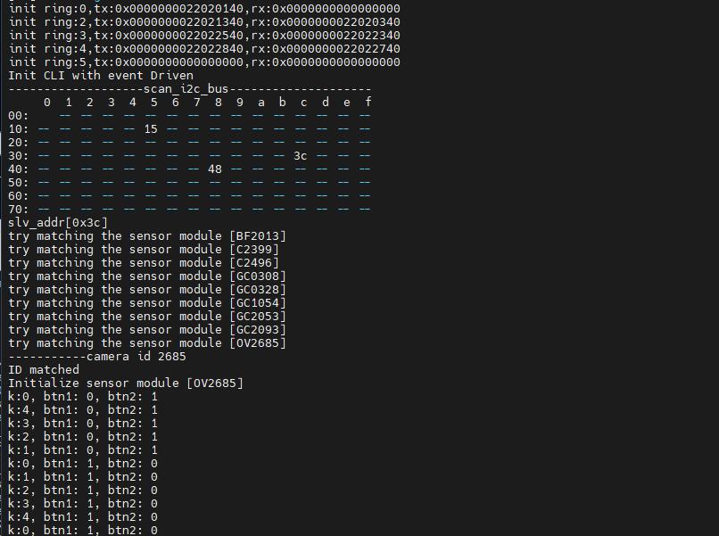Click column header 'f' in scan table

368,102
